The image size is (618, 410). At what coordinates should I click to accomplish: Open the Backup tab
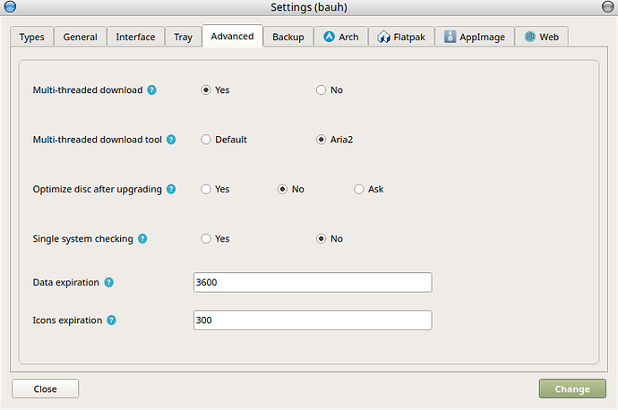pyautogui.click(x=288, y=37)
